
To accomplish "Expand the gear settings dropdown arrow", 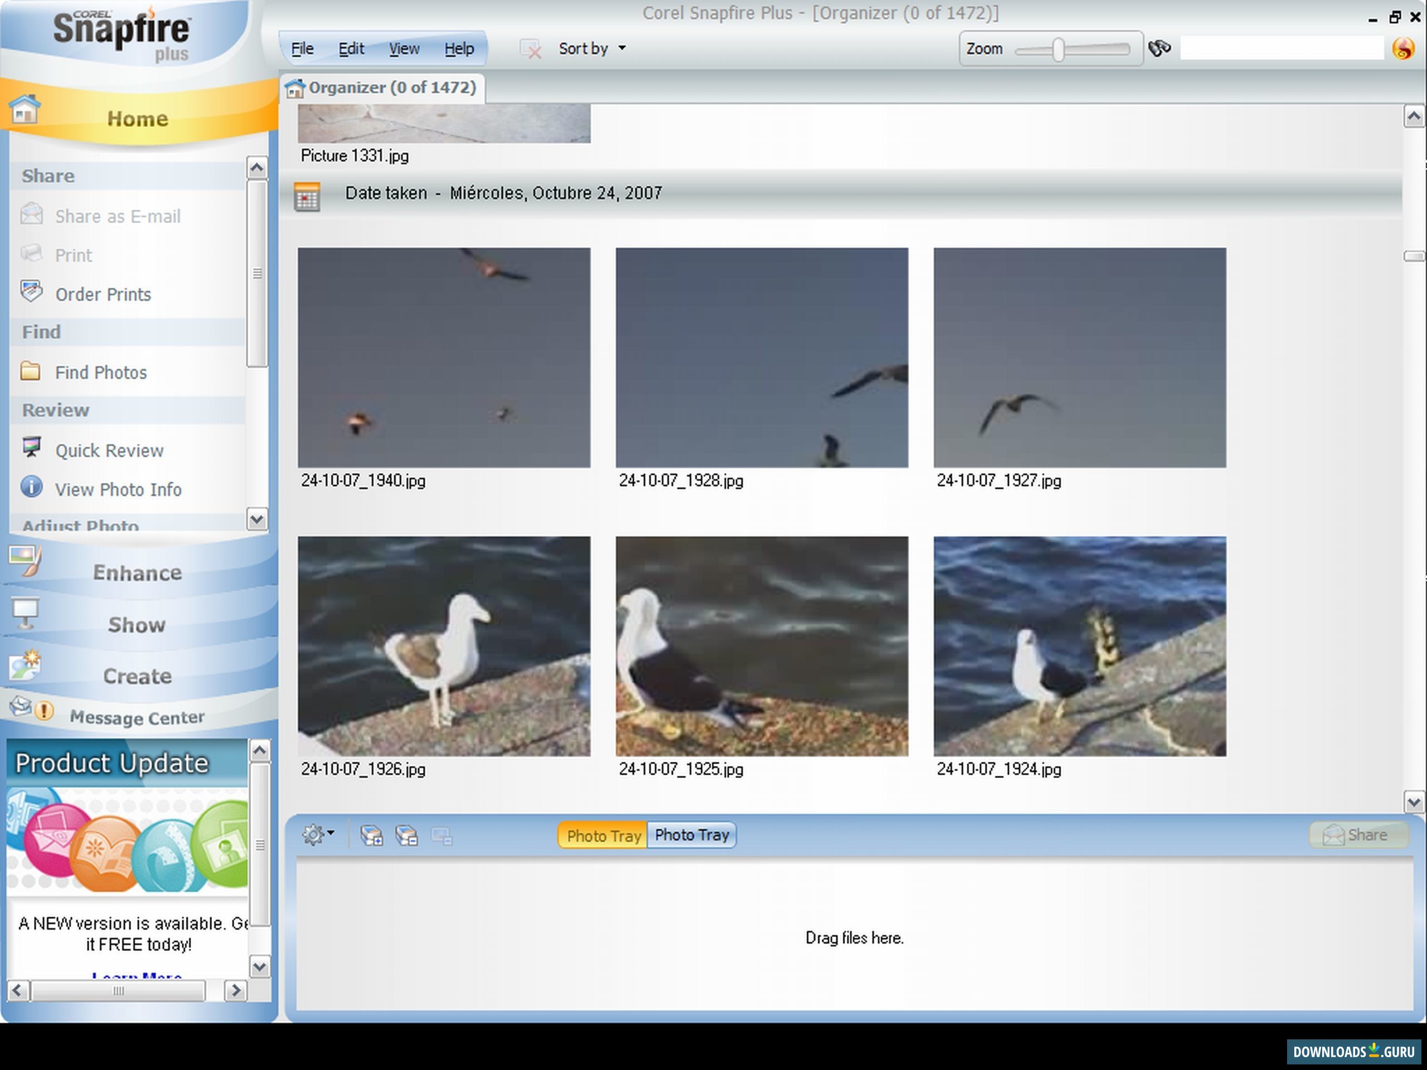I will pyautogui.click(x=331, y=834).
